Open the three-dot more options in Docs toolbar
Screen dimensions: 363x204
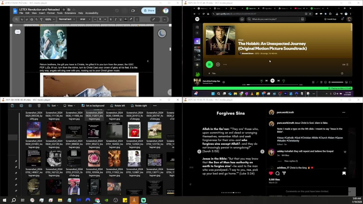point(137,19)
